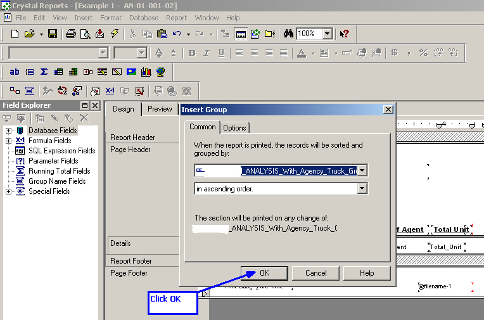
Task: Insert a map with globe icon
Action: [160, 72]
